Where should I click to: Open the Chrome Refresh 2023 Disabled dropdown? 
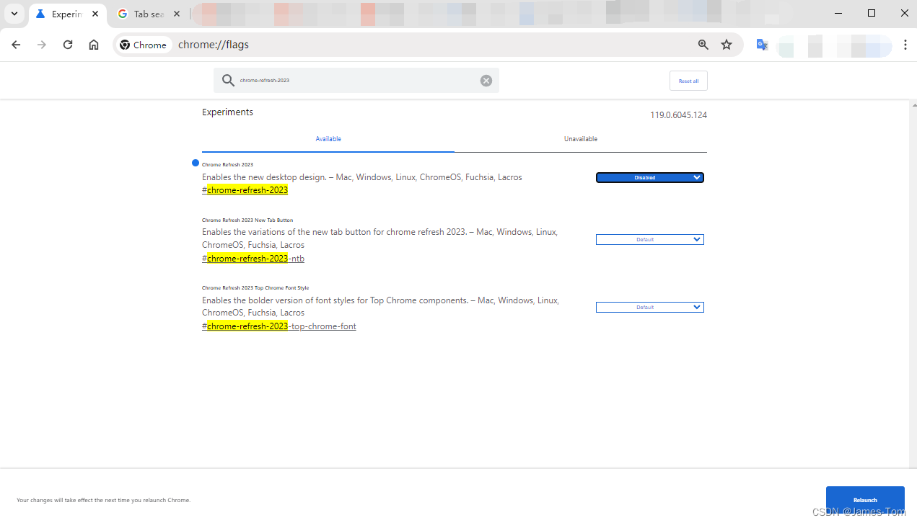tap(650, 177)
